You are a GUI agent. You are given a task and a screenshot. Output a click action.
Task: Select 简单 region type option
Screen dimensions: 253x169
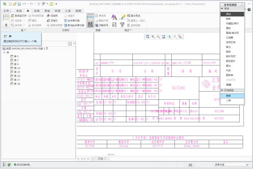pyautogui.click(x=232, y=96)
